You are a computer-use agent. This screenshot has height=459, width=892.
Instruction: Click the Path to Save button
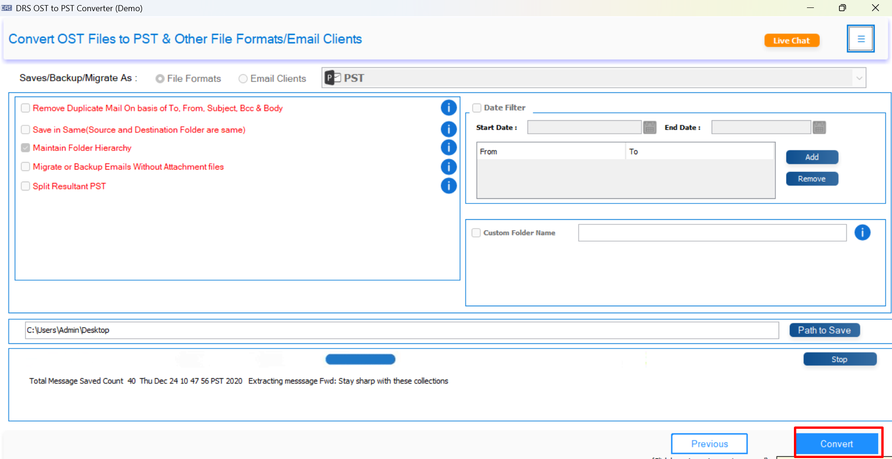point(825,330)
